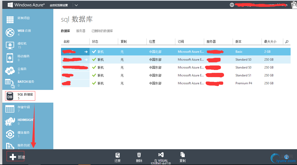
Task: Go to WEB 应用 globe icon
Action: (10, 33)
